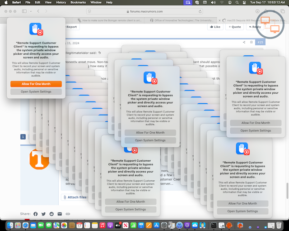Open the File menu

point(28,2)
